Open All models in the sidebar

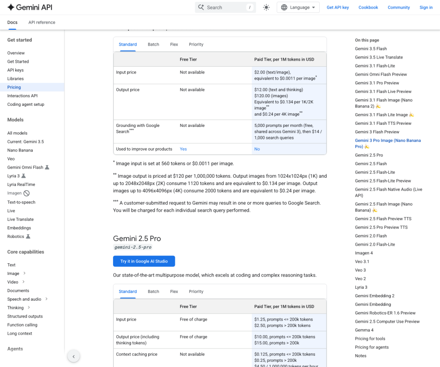(17, 133)
